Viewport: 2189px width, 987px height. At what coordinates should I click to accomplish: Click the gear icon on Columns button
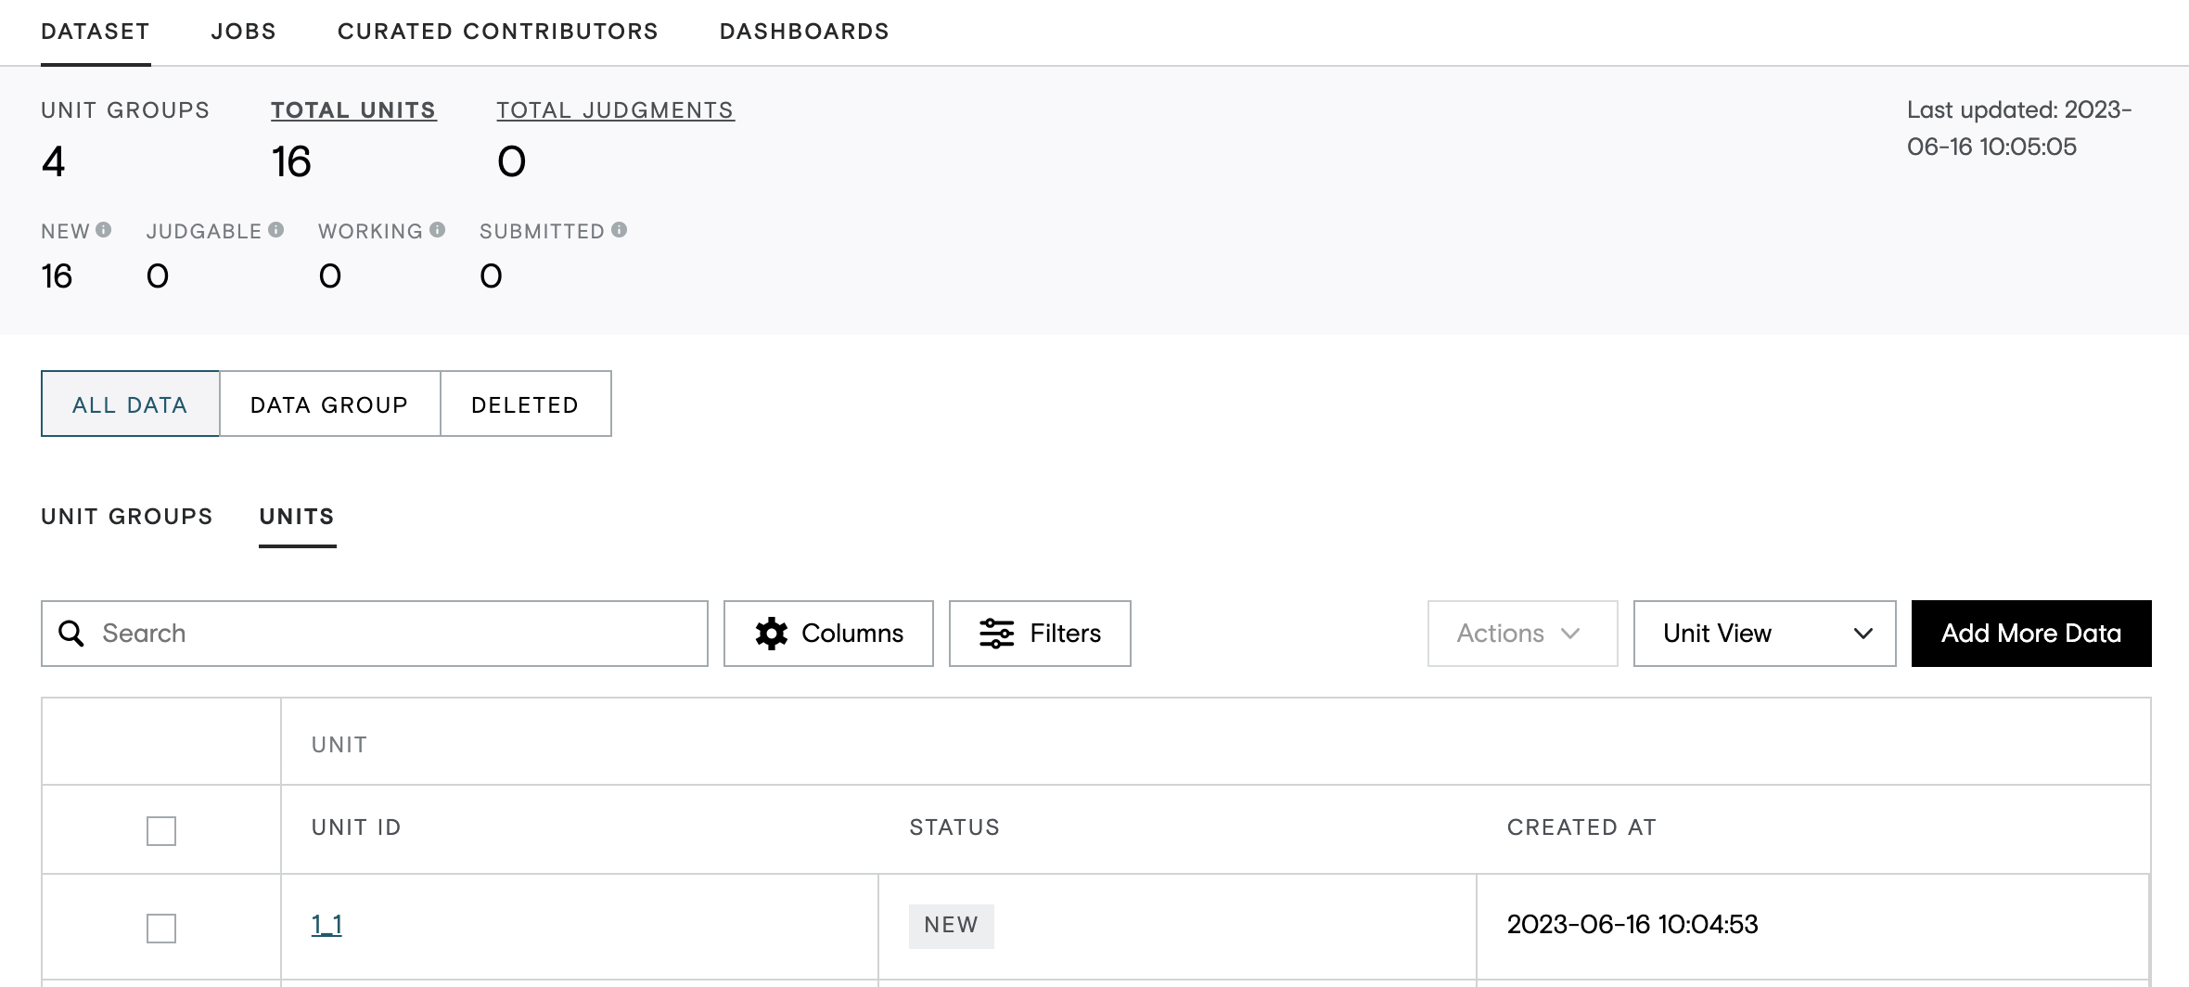[x=771, y=634]
